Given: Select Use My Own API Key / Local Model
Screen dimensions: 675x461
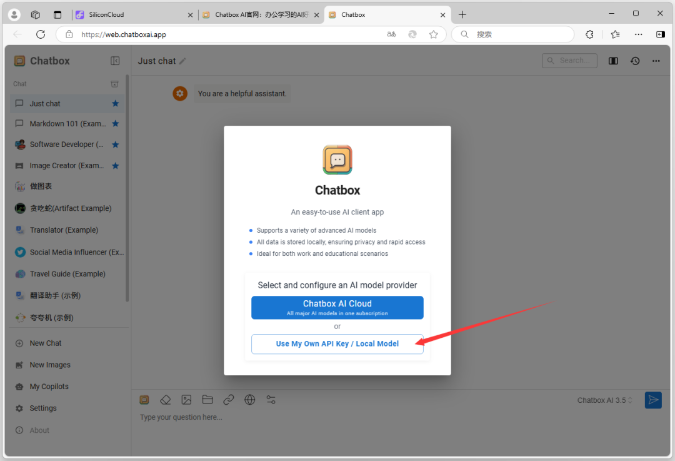Looking at the screenshot, I should [x=337, y=344].
